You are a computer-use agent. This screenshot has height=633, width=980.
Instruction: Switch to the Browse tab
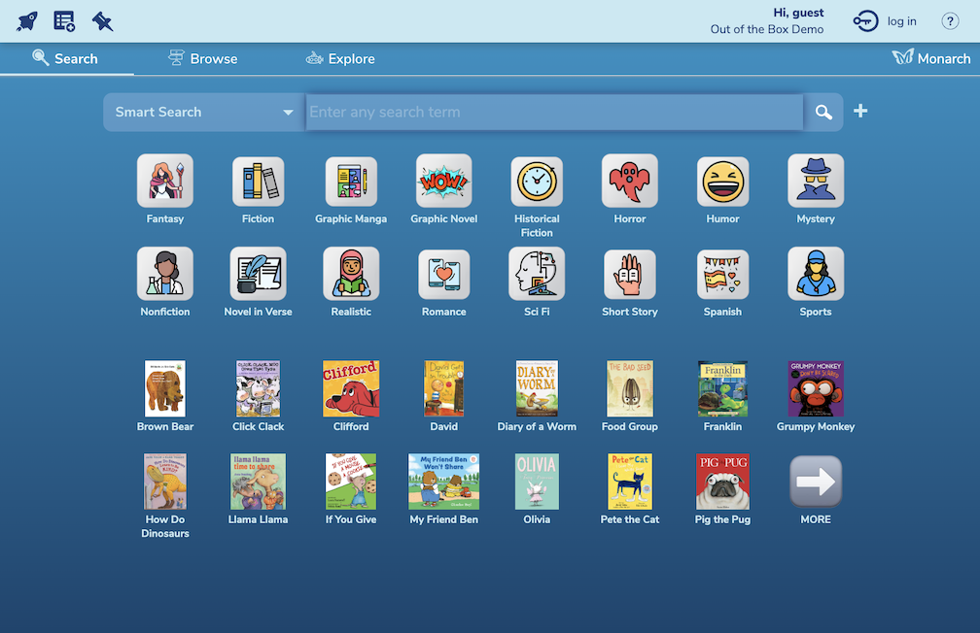coord(202,59)
